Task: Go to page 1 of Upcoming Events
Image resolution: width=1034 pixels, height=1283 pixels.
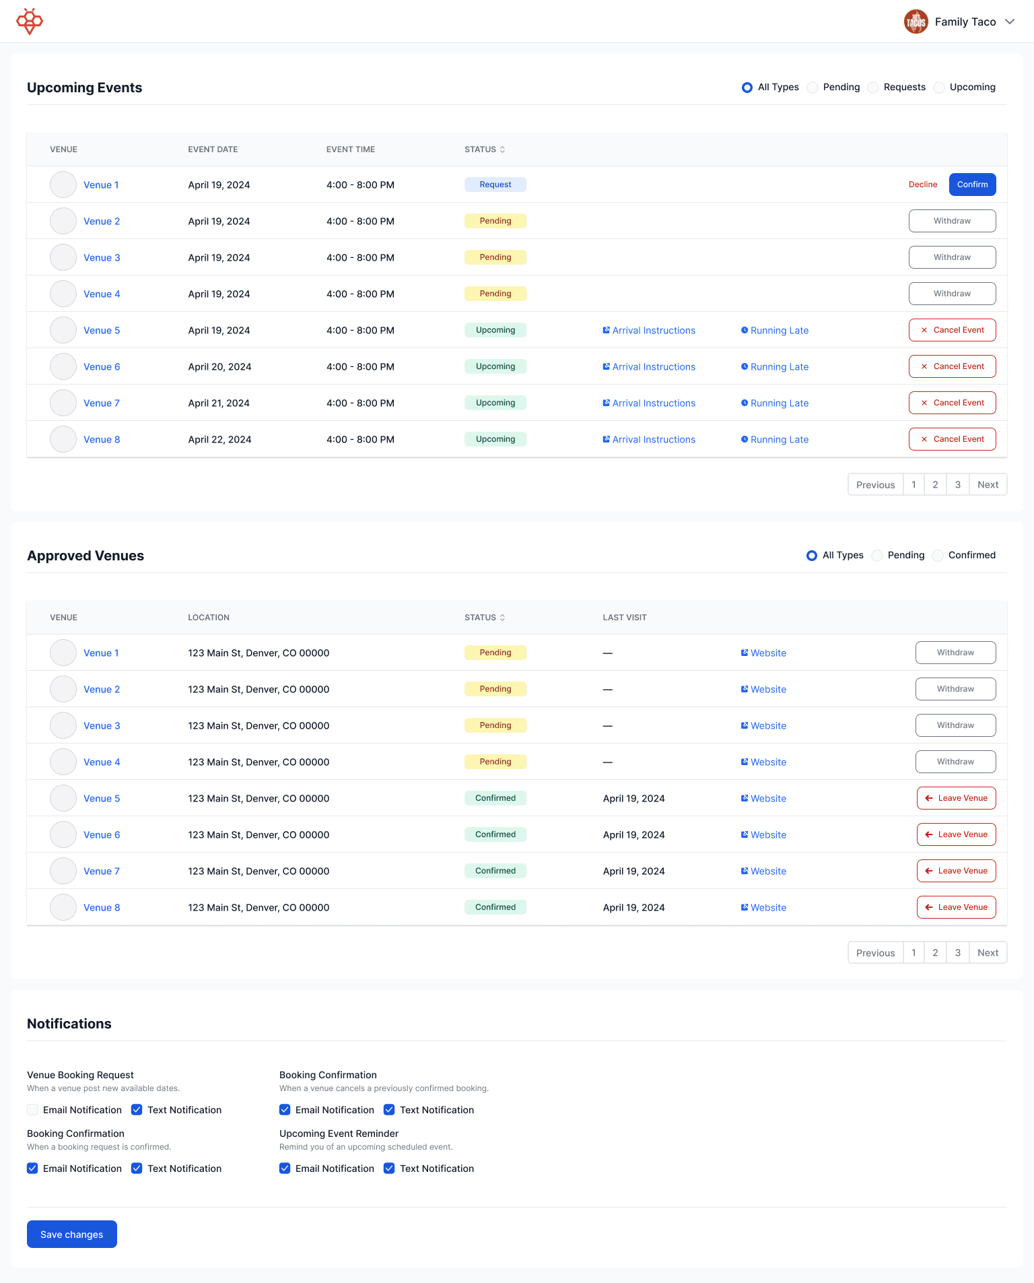Action: click(914, 485)
